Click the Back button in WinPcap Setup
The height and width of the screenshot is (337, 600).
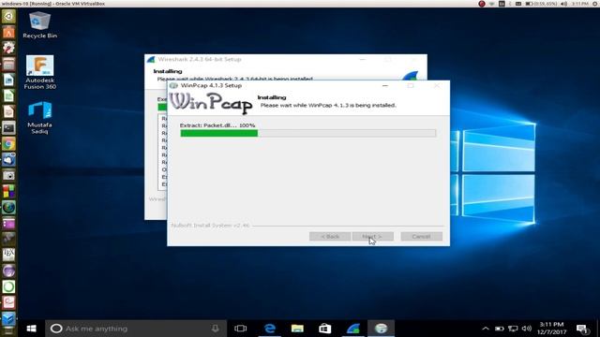pos(330,237)
